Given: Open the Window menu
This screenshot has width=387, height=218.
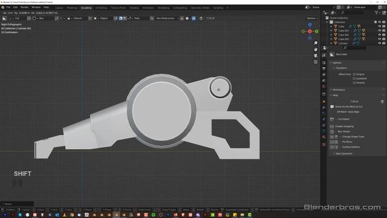Looking at the screenshot, I should (x=36, y=7).
